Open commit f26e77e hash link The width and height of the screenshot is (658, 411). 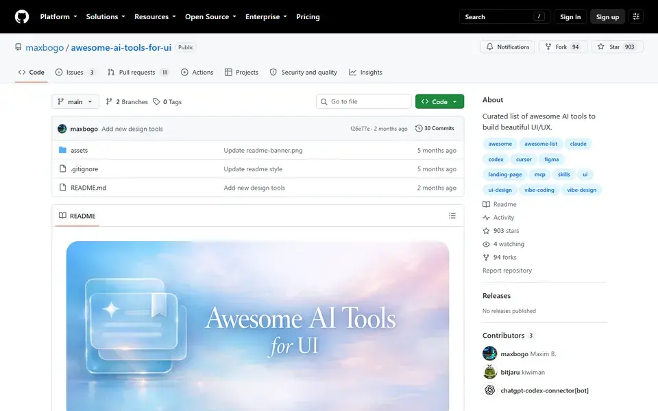tap(360, 129)
